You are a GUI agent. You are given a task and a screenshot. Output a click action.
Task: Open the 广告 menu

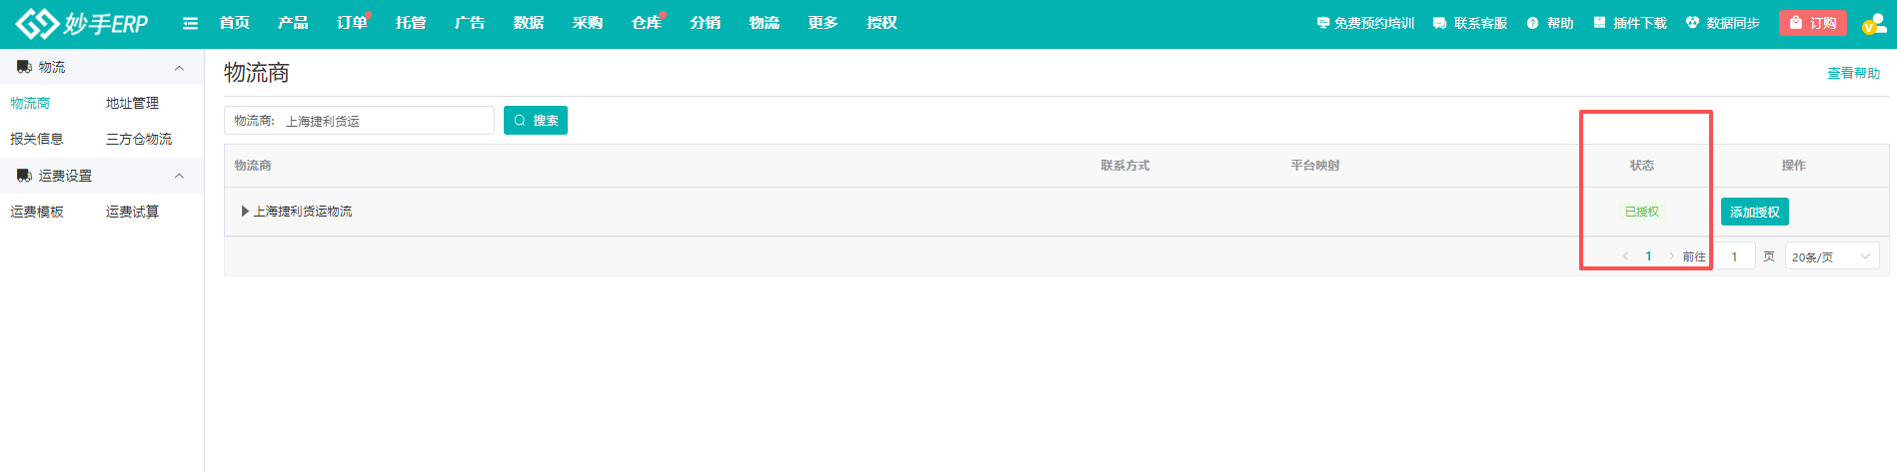coord(470,23)
